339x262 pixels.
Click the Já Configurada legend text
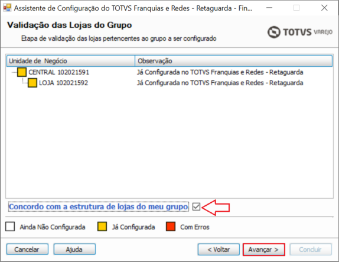coord(133,227)
